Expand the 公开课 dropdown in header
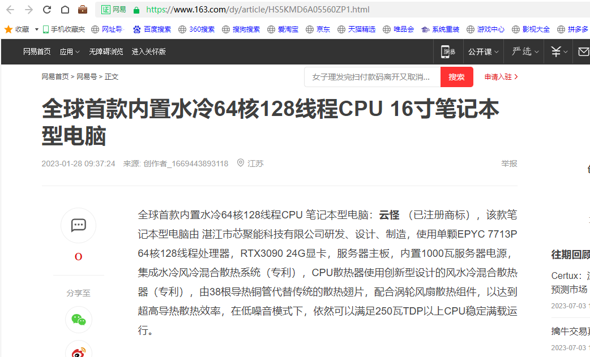590x357 pixels. pos(483,51)
